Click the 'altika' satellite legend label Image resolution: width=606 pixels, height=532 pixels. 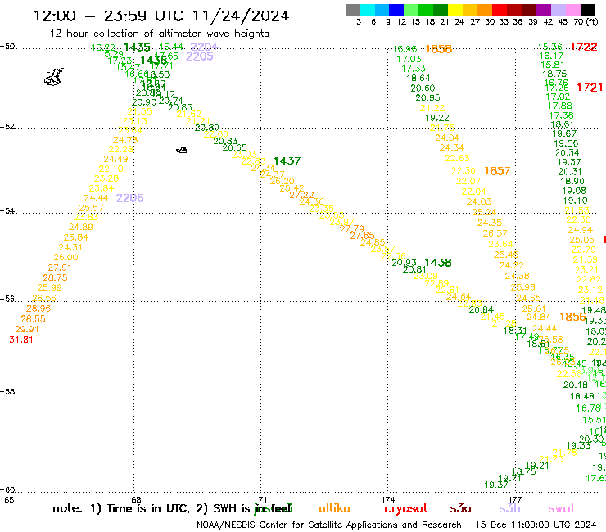(x=334, y=508)
